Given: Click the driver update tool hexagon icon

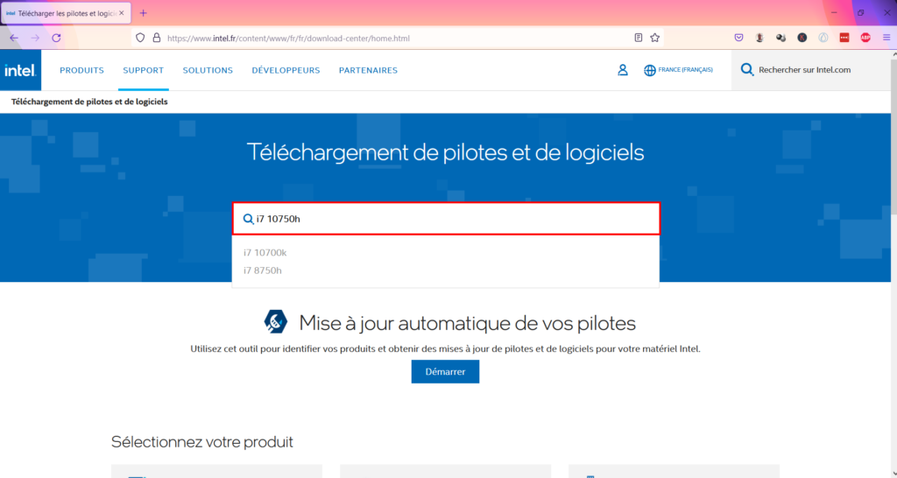Looking at the screenshot, I should pos(275,321).
